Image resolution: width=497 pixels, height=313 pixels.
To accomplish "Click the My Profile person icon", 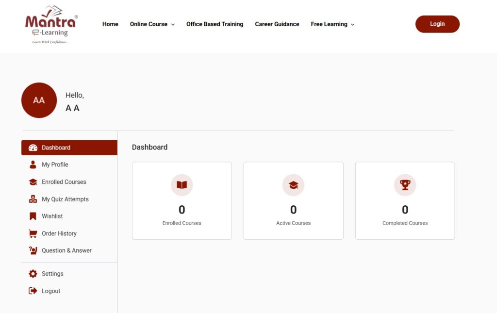I will tap(33, 165).
